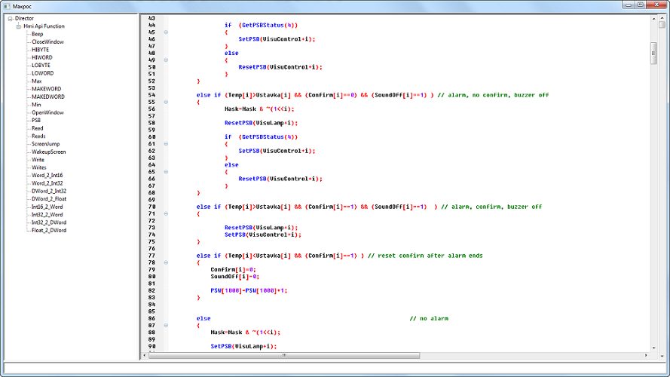Viewport: 670px width, 377px height.
Task: Select the ScreenJump function
Action: (x=45, y=144)
